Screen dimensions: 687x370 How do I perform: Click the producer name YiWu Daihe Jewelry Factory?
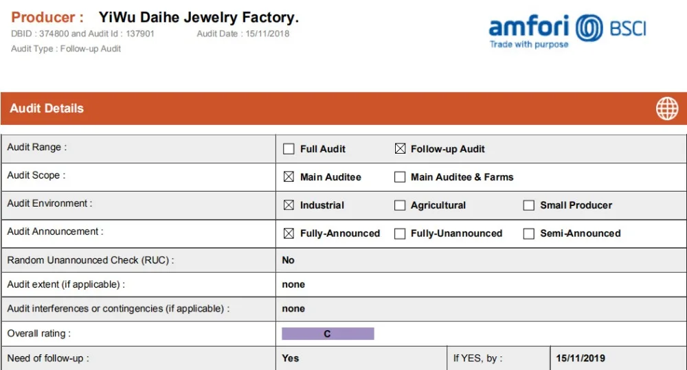[199, 18]
